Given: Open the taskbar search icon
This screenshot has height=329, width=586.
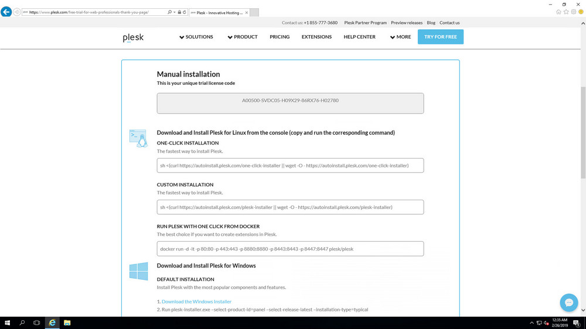Looking at the screenshot, I should 22,323.
